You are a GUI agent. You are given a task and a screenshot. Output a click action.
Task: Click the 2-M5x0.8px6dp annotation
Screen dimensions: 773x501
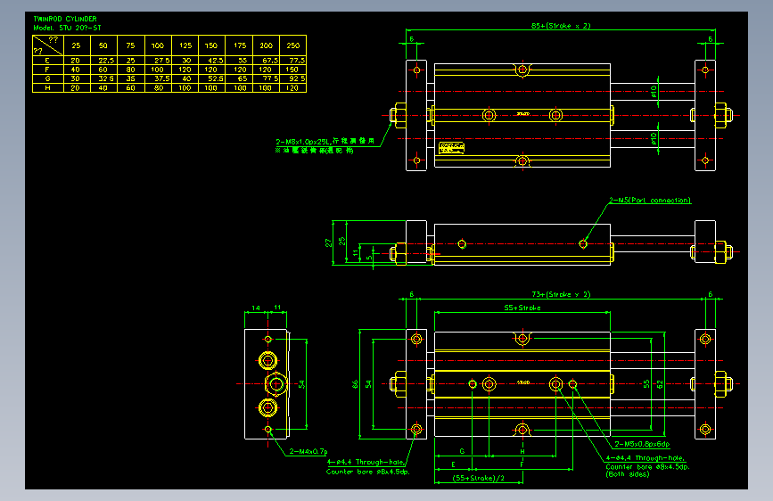click(642, 444)
